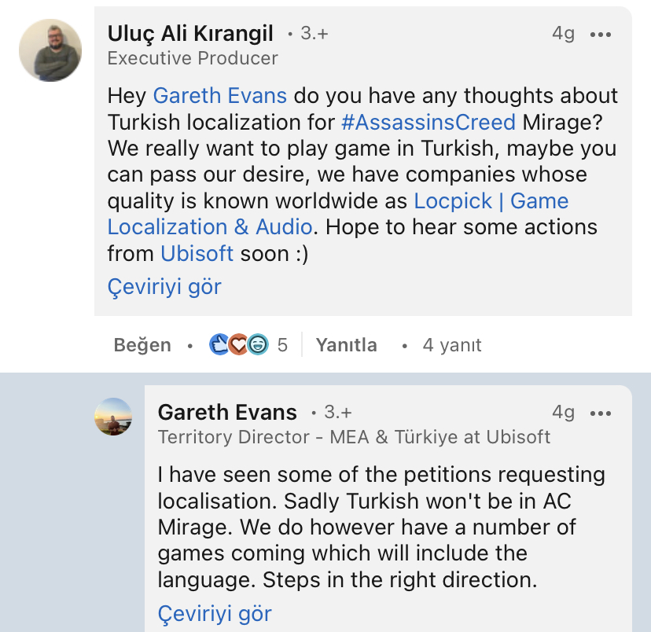This screenshot has width=651, height=632.
Task: Open the three-dot menu on Gareth's reply
Action: coord(600,413)
